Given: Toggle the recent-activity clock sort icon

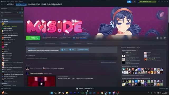Looking at the screenshot, I should pyautogui.click(x=20, y=13).
